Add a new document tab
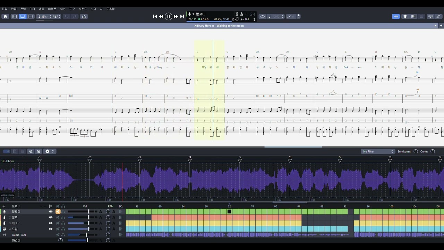This screenshot has width=444, height=250. tap(441, 25)
